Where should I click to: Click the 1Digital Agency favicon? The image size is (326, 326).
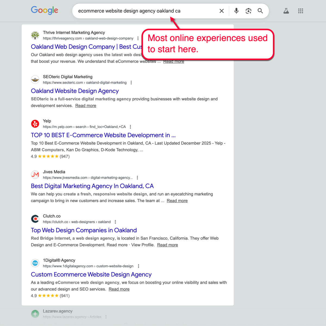pyautogui.click(x=35, y=263)
